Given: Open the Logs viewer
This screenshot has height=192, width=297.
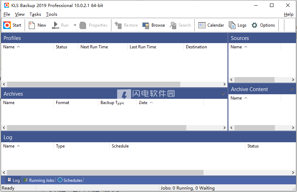Looking at the screenshot, I should 238,25.
